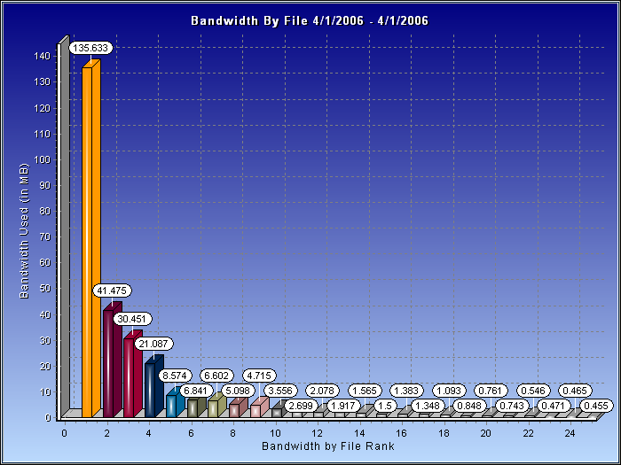
Task: Click the rank 2 tick on the horizontal axis
Action: click(106, 433)
